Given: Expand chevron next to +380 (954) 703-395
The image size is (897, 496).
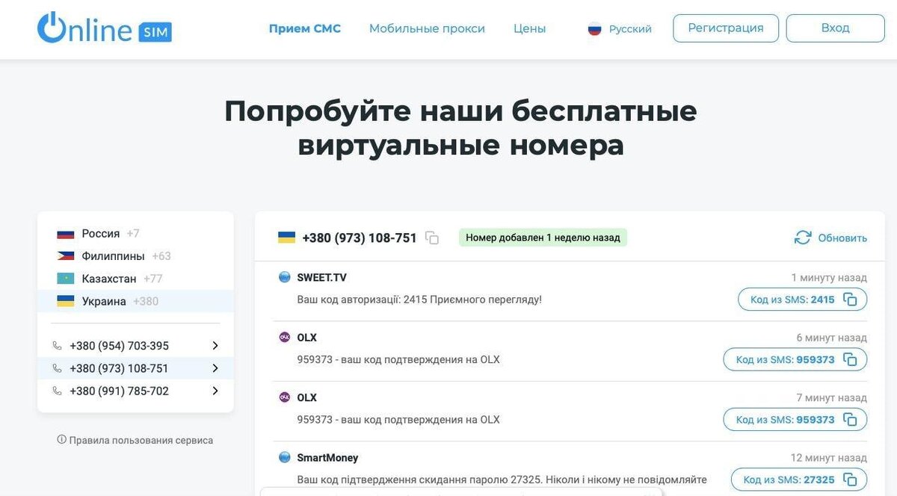Looking at the screenshot, I should point(215,346).
